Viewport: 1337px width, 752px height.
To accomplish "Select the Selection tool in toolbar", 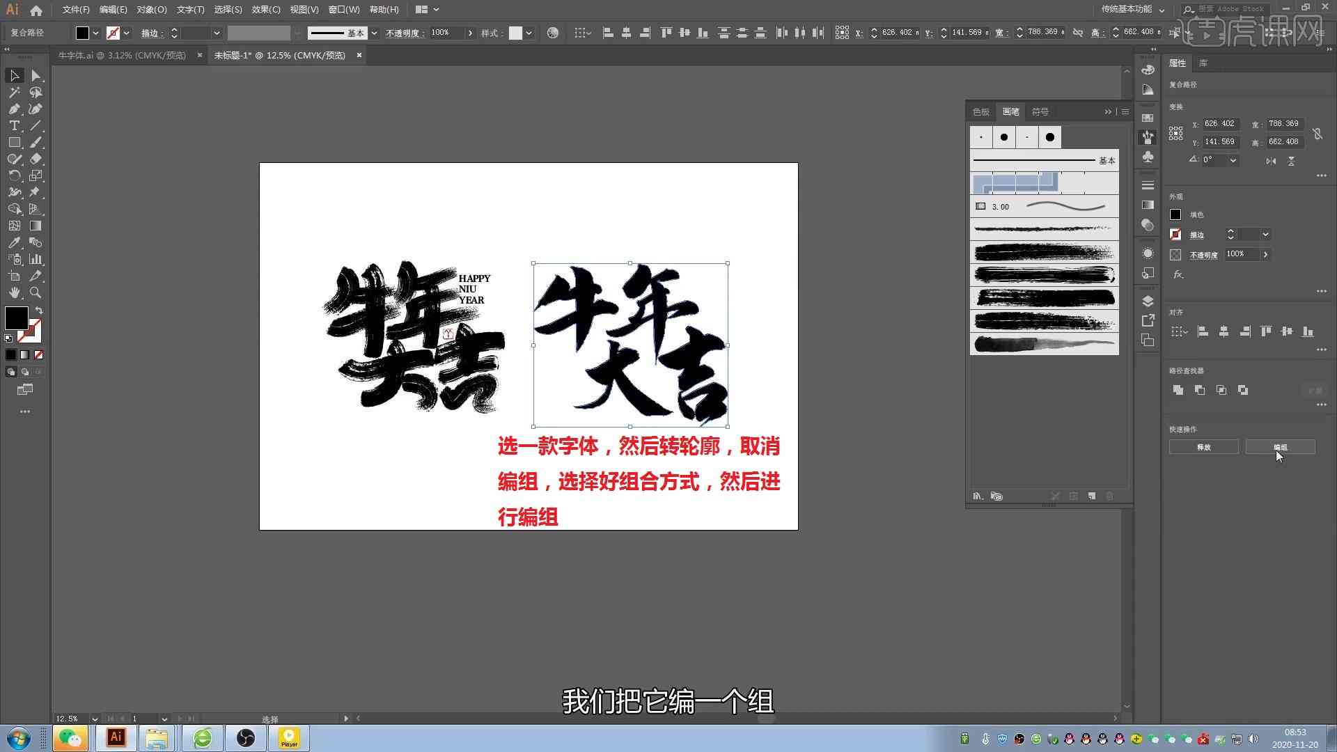I will click(x=14, y=75).
